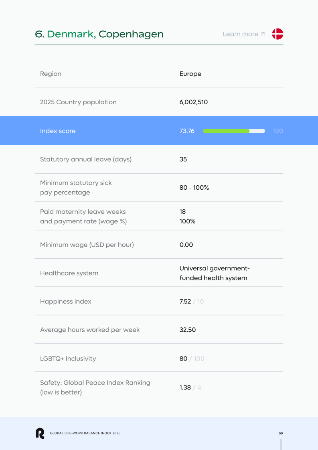Click Global Life-Work Balance Index 2025 footer text
Viewport: 318px width, 450px height.
(x=85, y=433)
